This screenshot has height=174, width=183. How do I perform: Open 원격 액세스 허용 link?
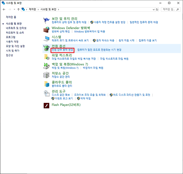[x=105, y=40]
